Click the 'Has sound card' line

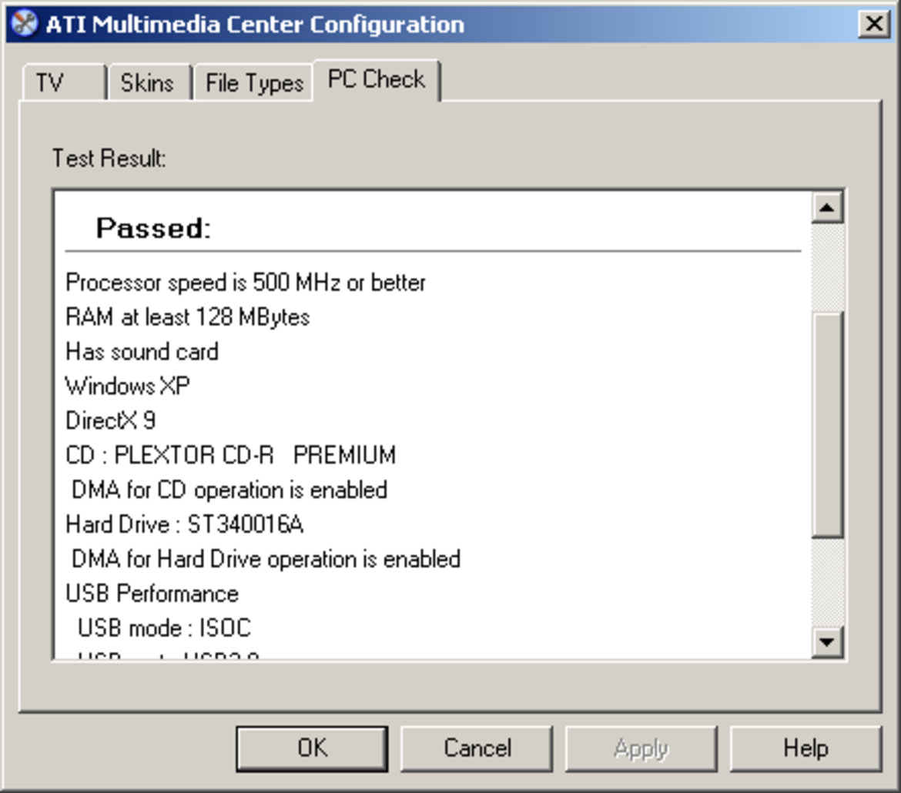tap(142, 352)
